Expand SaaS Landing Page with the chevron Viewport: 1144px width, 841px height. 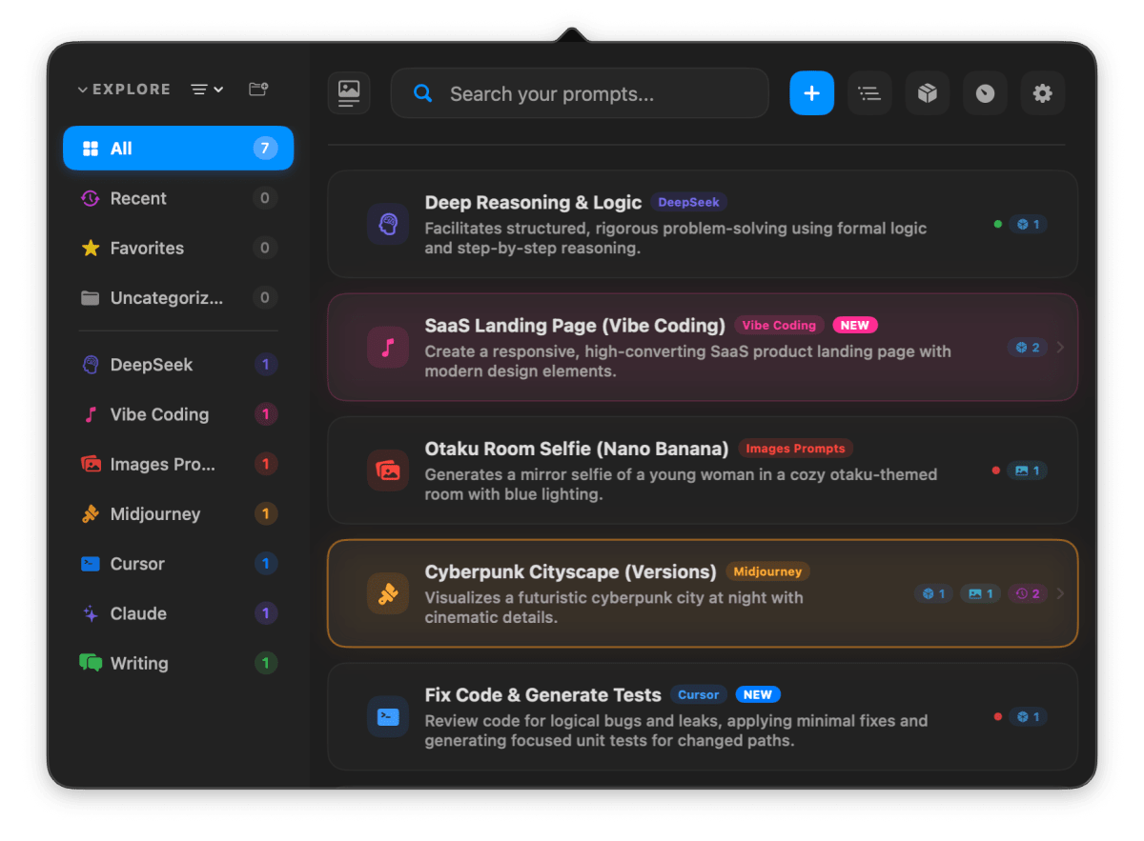tap(1060, 348)
